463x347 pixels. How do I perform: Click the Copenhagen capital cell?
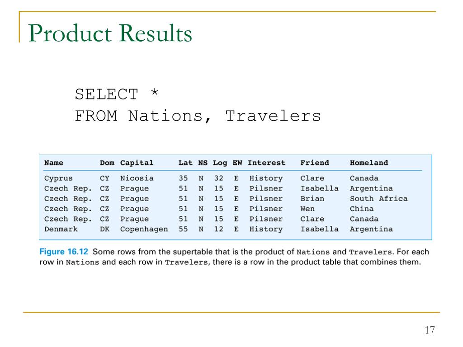(x=144, y=229)
